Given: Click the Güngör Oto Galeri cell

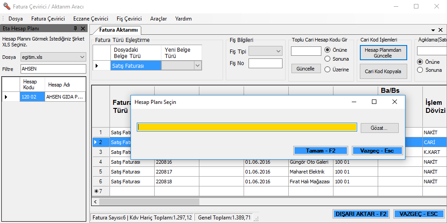Looking at the screenshot, I should pos(311,162).
